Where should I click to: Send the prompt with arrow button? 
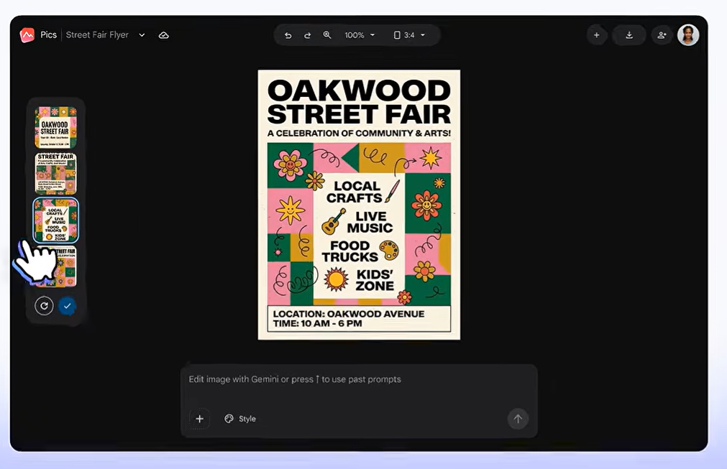point(518,419)
